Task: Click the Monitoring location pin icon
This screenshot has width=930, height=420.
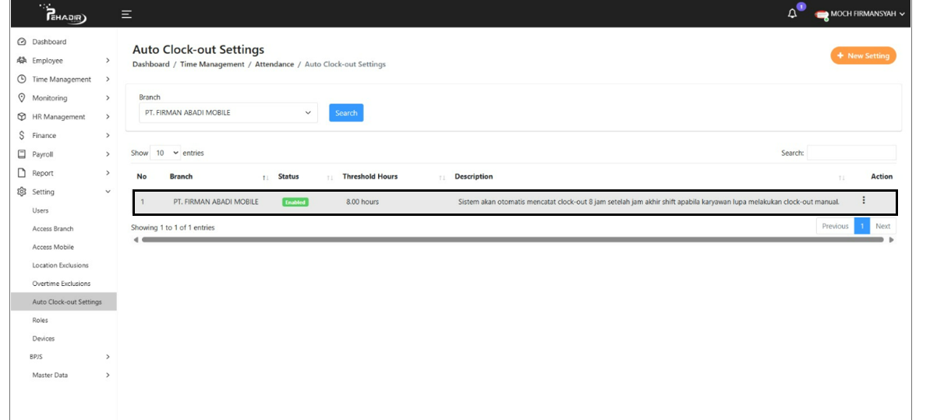Action: point(22,98)
